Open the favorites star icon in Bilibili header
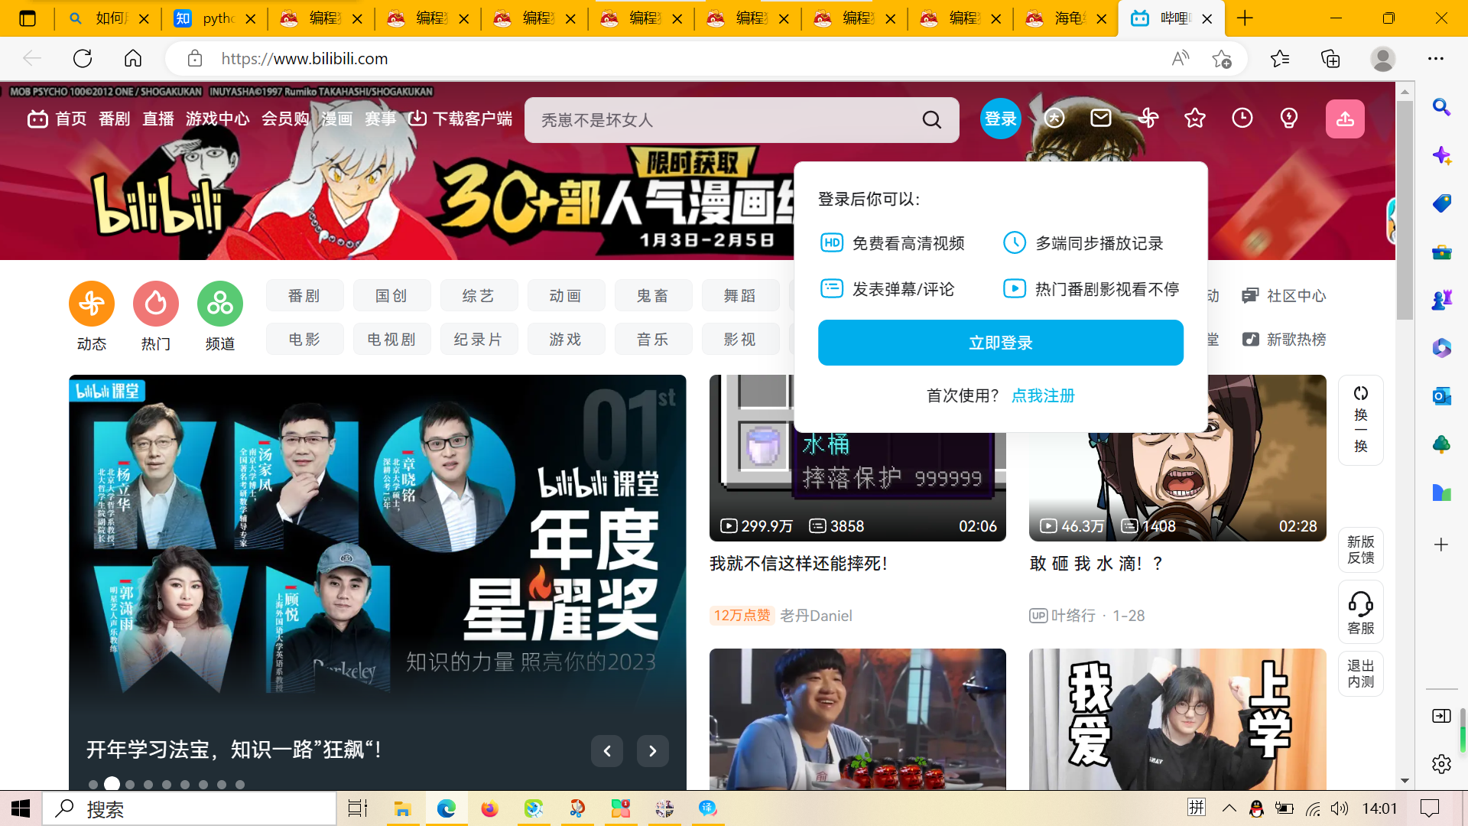 1195,118
